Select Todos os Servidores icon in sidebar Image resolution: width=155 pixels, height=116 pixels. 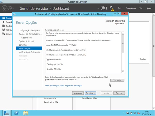click(4, 26)
